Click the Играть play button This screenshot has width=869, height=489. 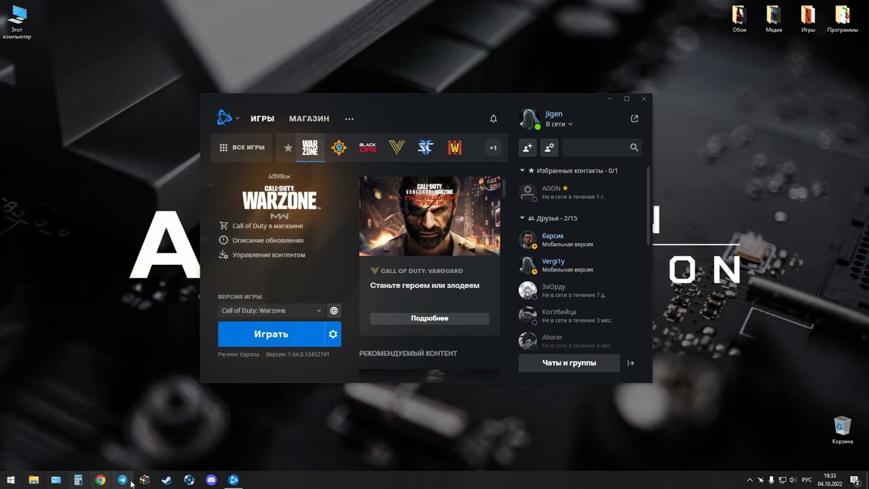[271, 334]
